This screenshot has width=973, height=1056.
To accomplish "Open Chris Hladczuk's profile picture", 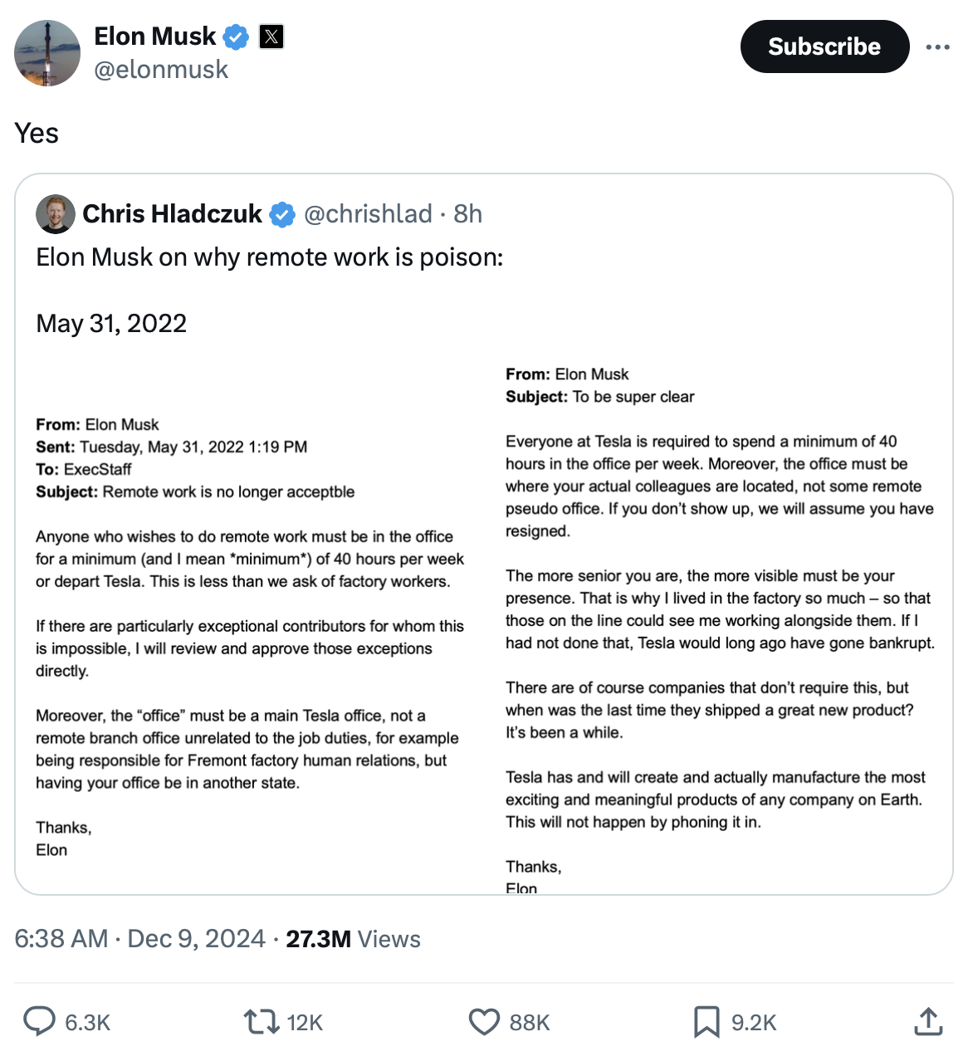I will point(55,214).
